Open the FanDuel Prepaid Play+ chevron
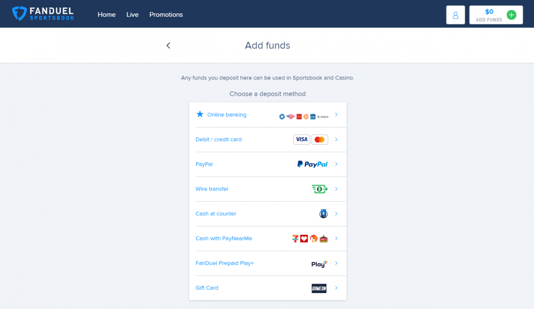This screenshot has width=534, height=309. click(x=336, y=263)
